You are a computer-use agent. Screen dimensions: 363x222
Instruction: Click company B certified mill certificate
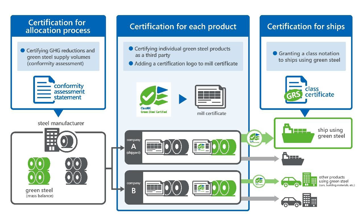(x=202, y=188)
